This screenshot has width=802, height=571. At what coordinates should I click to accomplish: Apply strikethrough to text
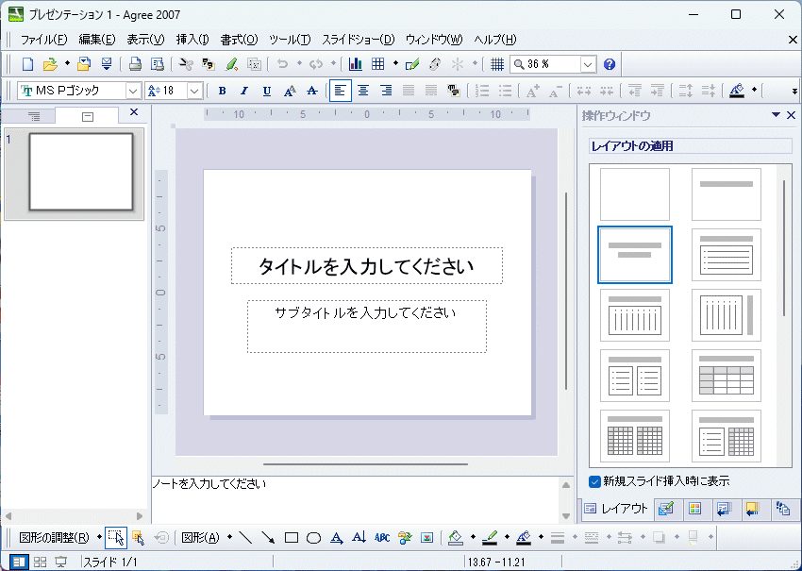312,91
